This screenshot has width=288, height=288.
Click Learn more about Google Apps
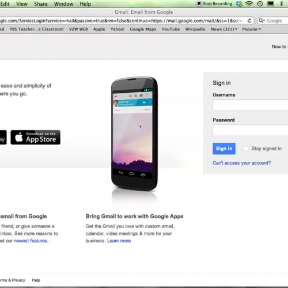click(x=119, y=241)
